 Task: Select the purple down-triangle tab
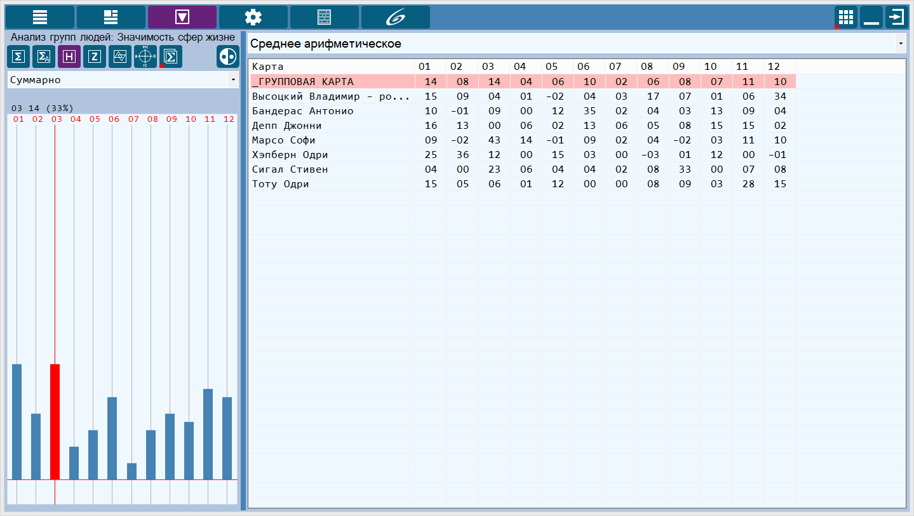pos(182,17)
